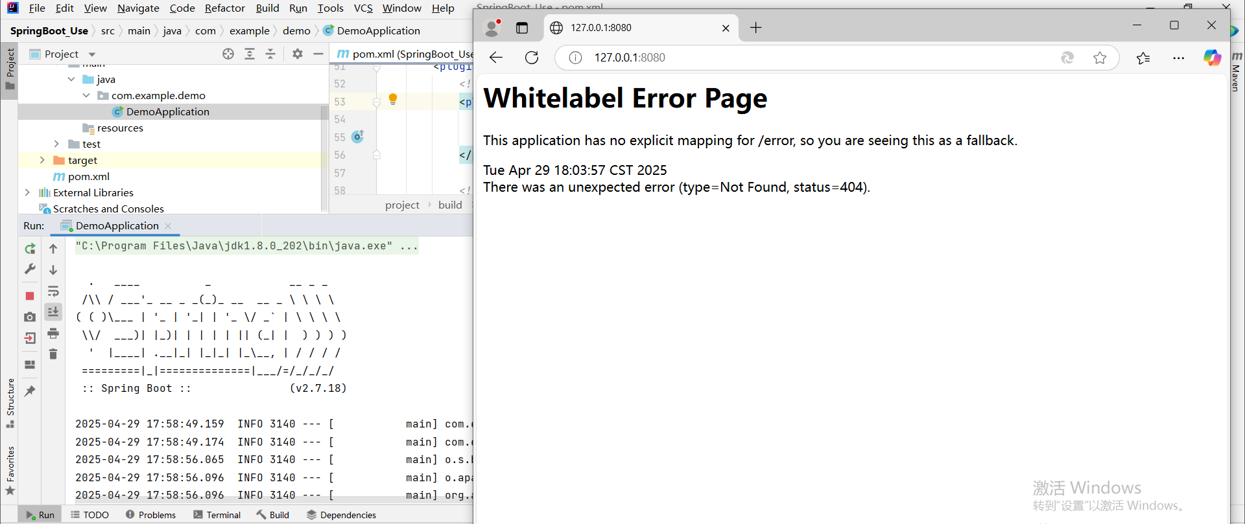
Task: Click SpringBoot_Use breadcrumb
Action: click(49, 30)
